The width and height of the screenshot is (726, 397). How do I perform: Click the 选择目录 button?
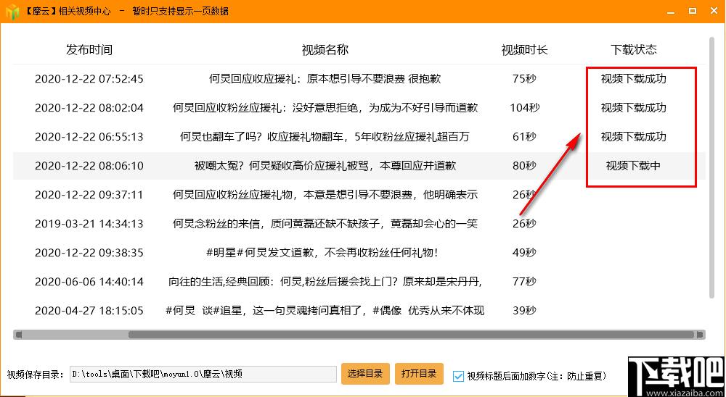[365, 374]
